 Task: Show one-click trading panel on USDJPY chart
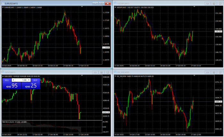pyautogui.click(x=116, y=7)
